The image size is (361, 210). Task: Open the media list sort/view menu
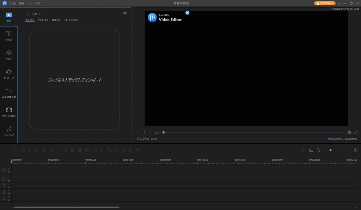(x=125, y=14)
